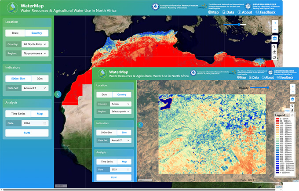Viewport: 299px width, 191px height.
Task: Zoom out on the top map
Action: pyautogui.click(x=275, y=30)
